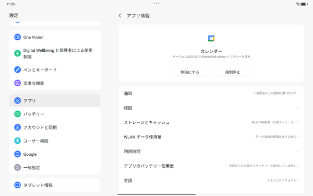Tap the 設定 title
This screenshot has width=313, height=196.
click(x=14, y=15)
